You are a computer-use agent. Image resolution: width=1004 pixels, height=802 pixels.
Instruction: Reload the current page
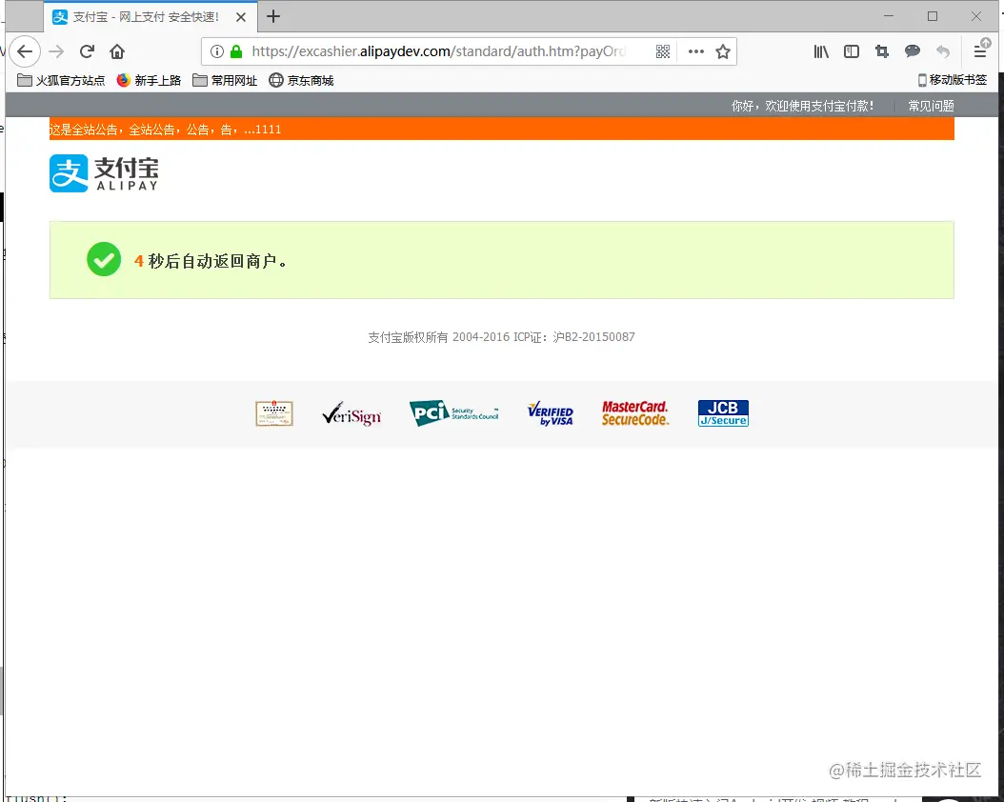(87, 51)
